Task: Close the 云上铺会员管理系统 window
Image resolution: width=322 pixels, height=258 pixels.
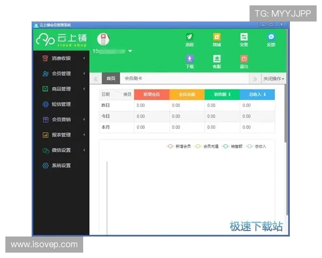Action: point(282,25)
